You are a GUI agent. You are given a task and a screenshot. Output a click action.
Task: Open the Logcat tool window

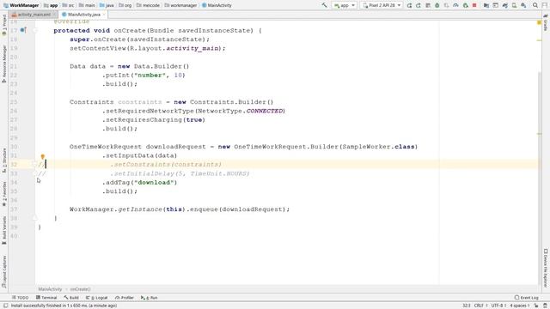click(x=97, y=298)
